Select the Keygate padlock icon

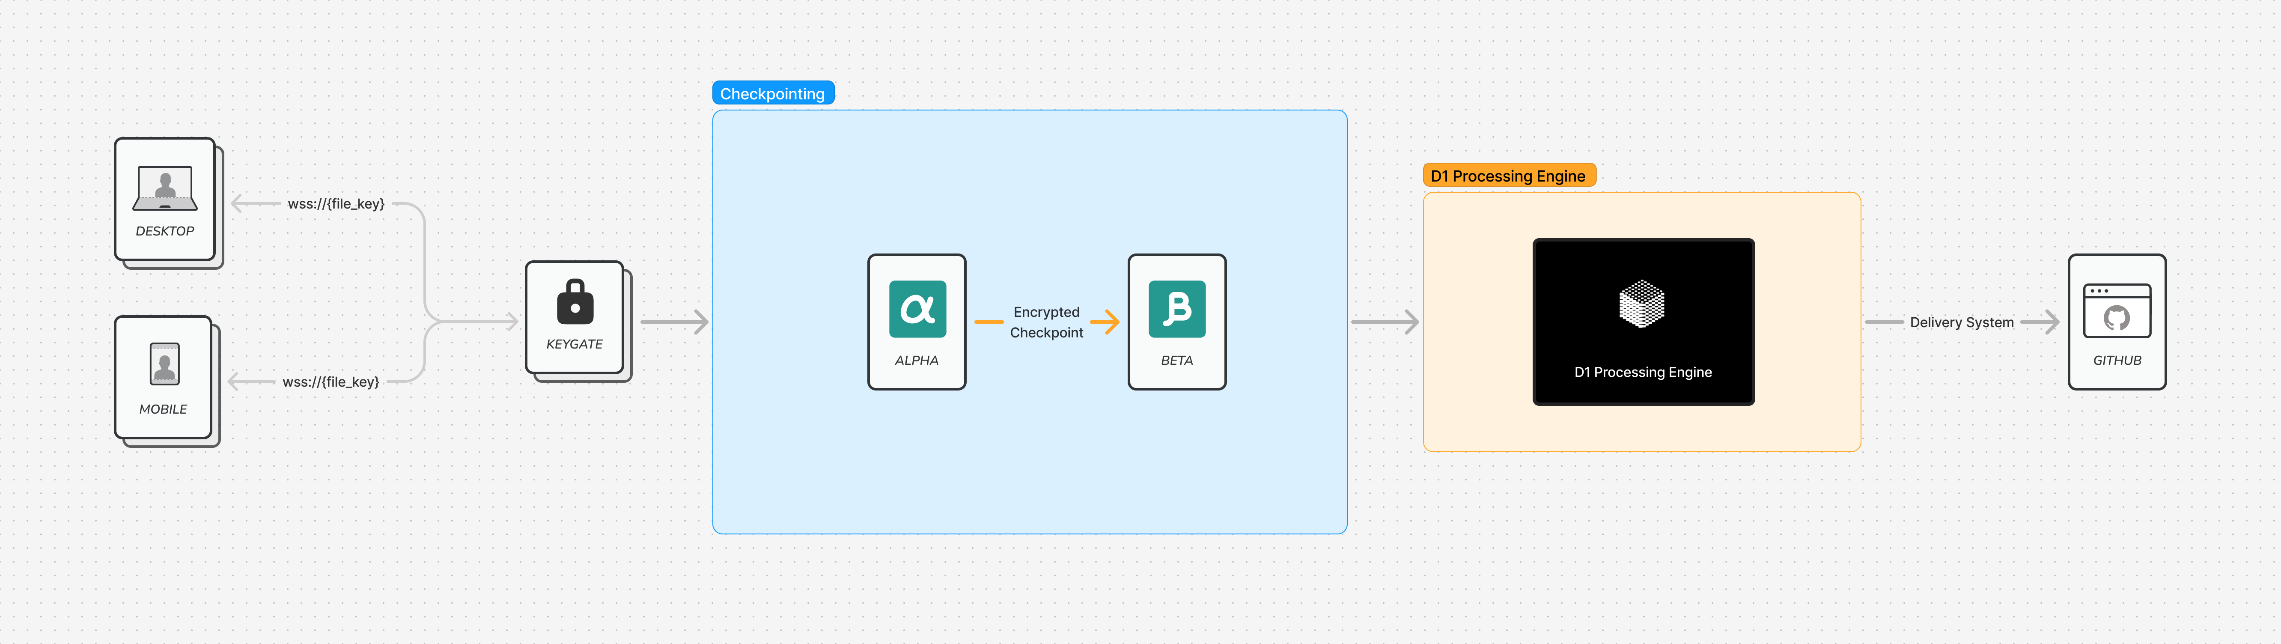pos(575,302)
